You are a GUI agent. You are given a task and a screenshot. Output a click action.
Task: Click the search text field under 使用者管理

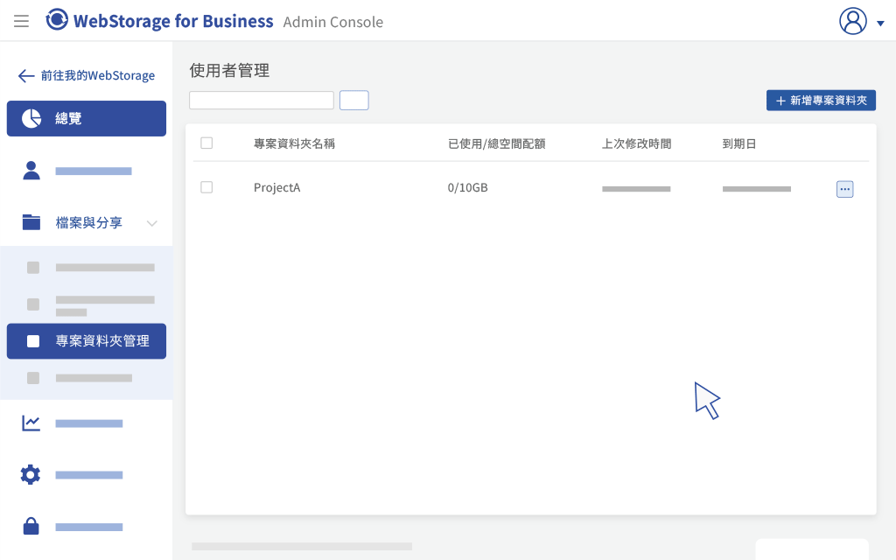[x=261, y=100]
